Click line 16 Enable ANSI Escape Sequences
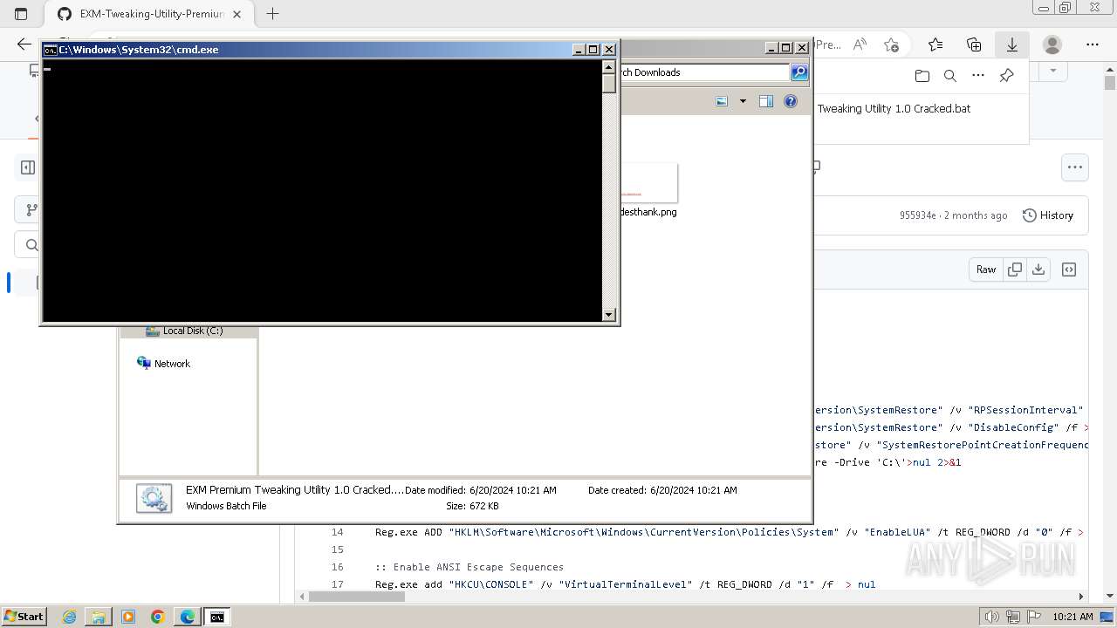This screenshot has height=628, width=1117. 469,567
